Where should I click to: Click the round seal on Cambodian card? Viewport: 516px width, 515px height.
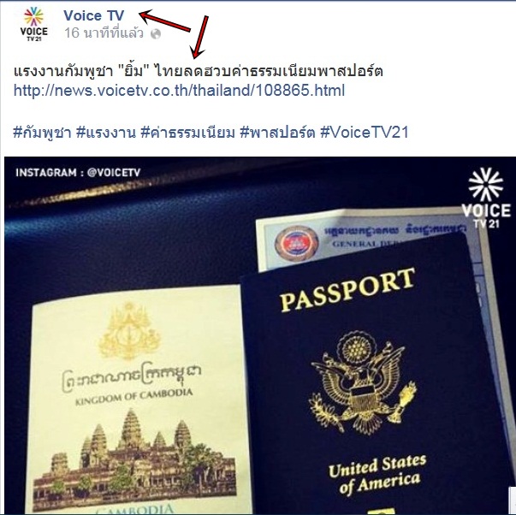296,244
